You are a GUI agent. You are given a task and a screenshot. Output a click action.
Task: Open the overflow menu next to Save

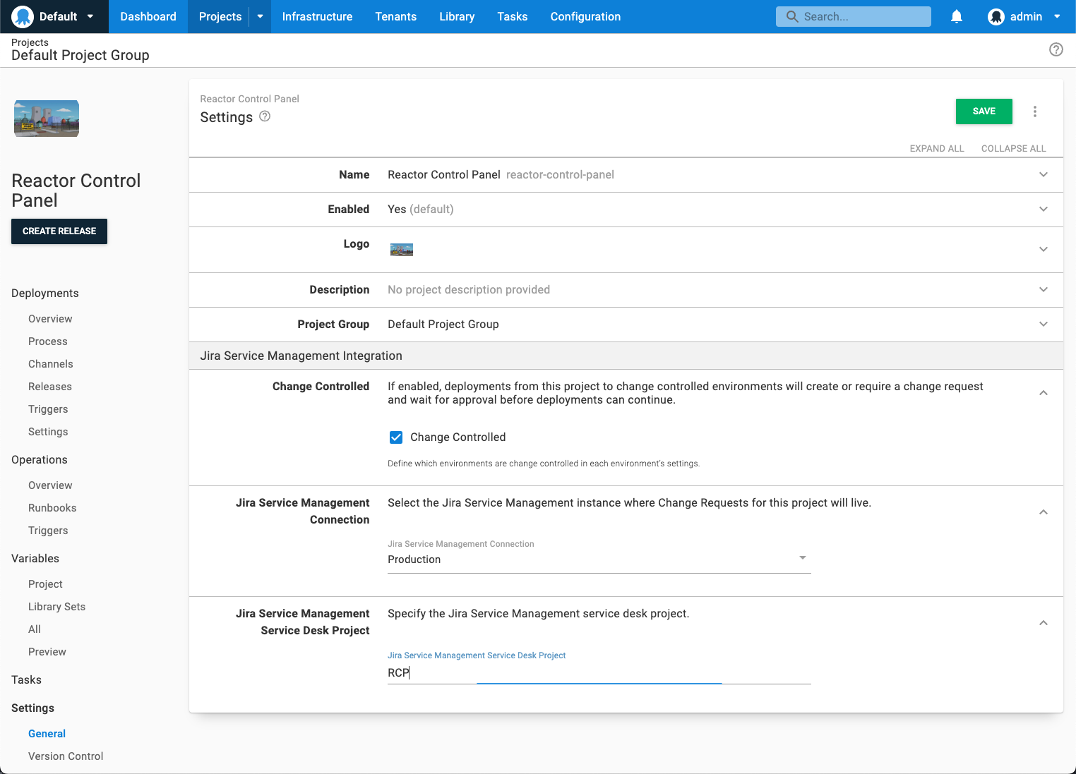[x=1035, y=111]
